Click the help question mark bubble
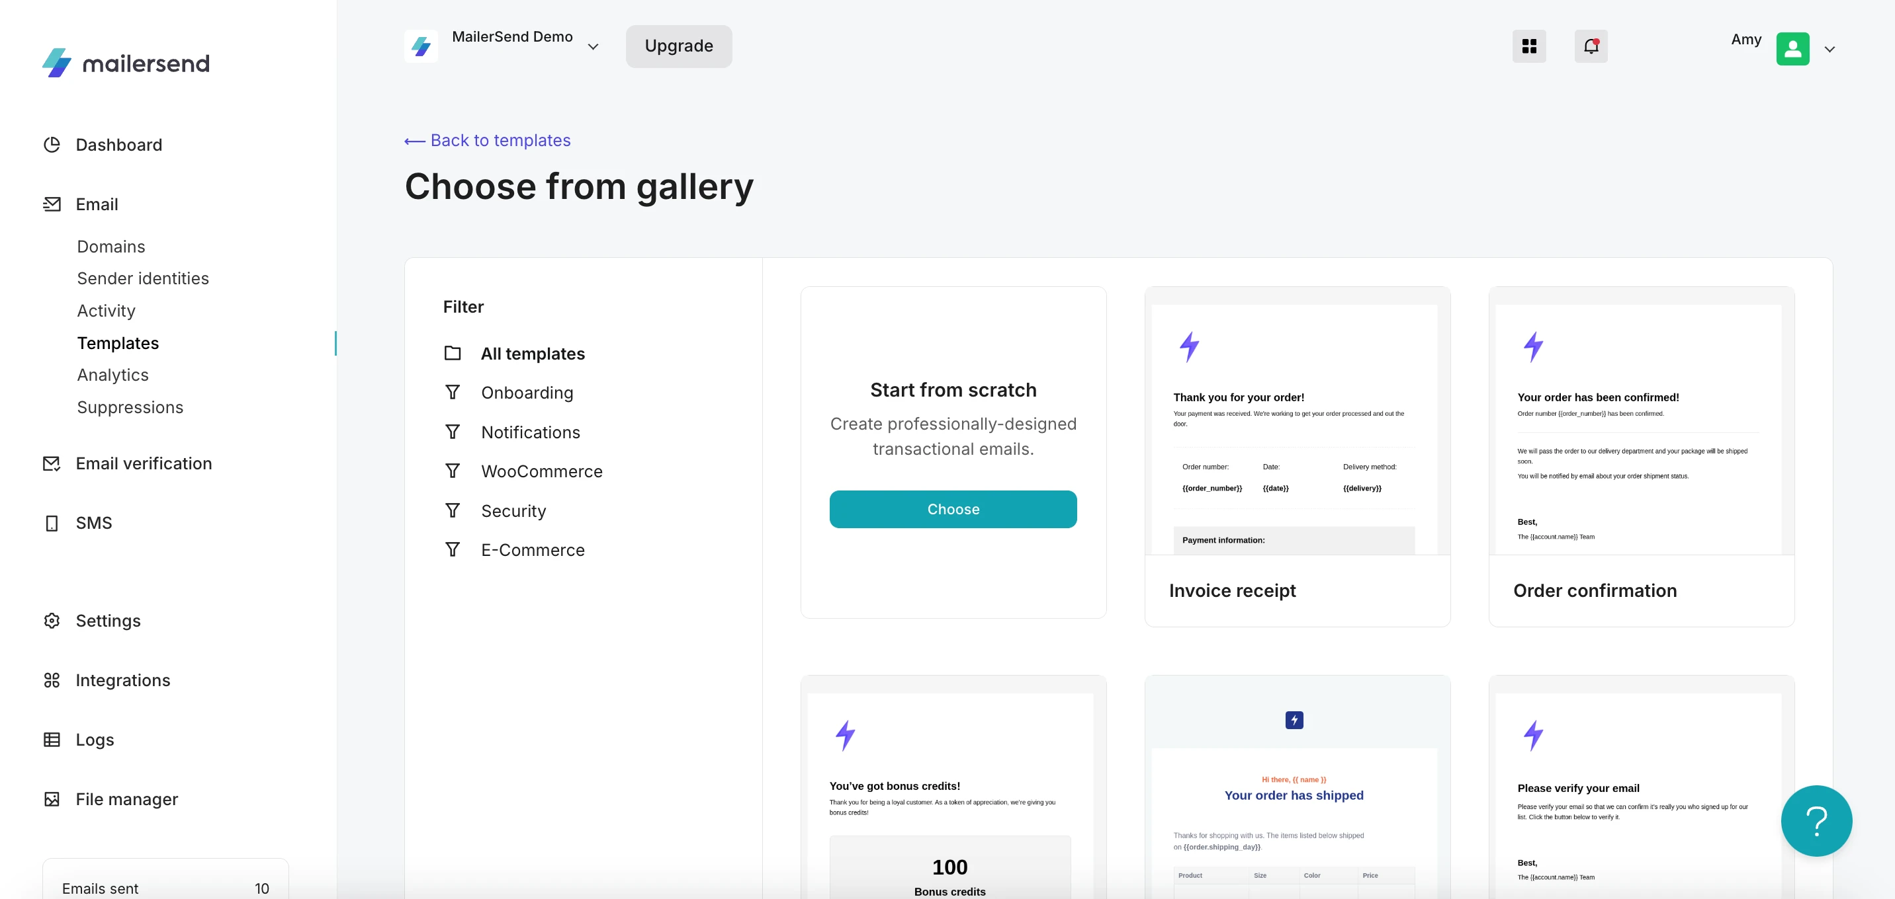 1816,820
